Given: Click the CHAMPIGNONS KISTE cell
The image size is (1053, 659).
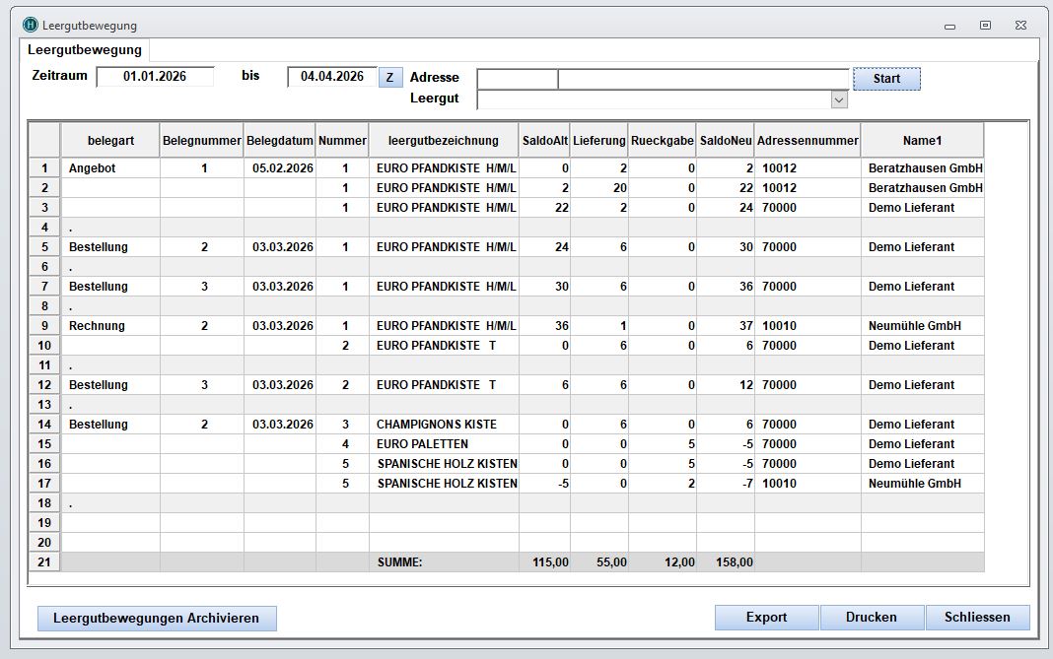Looking at the screenshot, I should 436,425.
